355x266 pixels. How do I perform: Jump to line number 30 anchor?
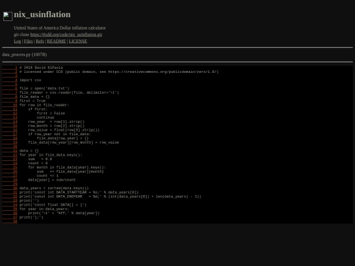pyautogui.click(x=10, y=188)
